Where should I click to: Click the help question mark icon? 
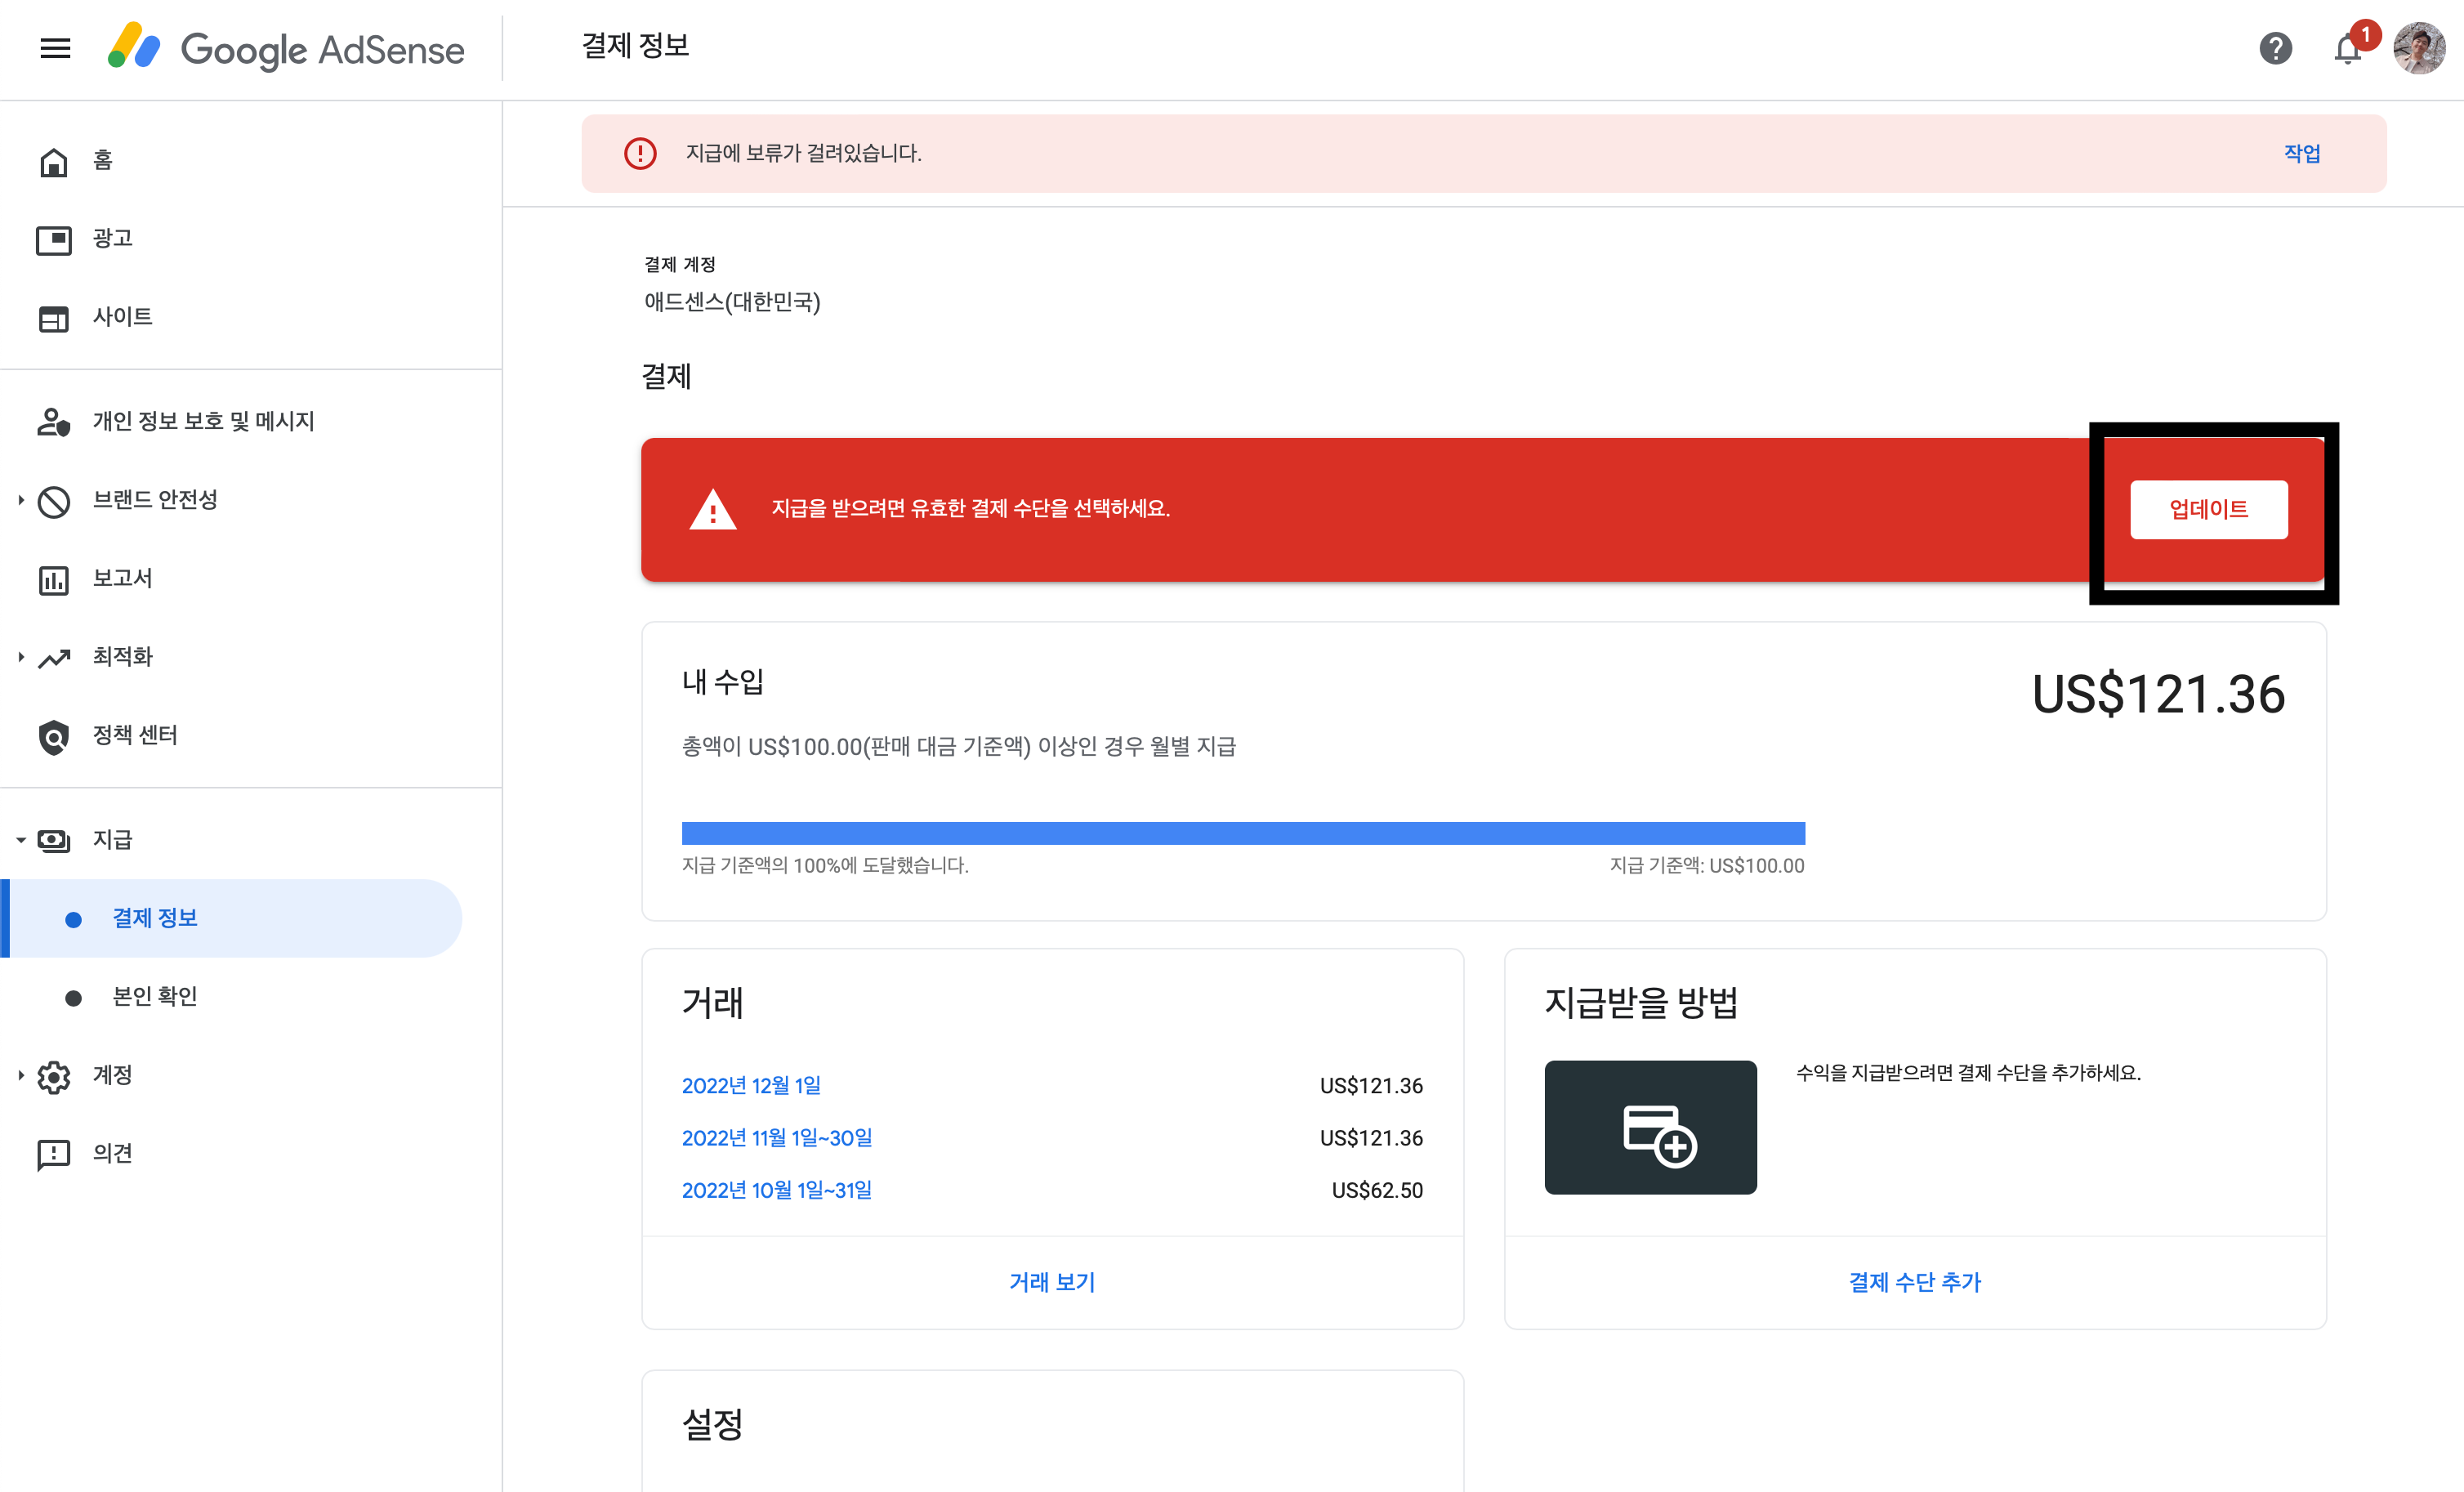click(x=2275, y=48)
